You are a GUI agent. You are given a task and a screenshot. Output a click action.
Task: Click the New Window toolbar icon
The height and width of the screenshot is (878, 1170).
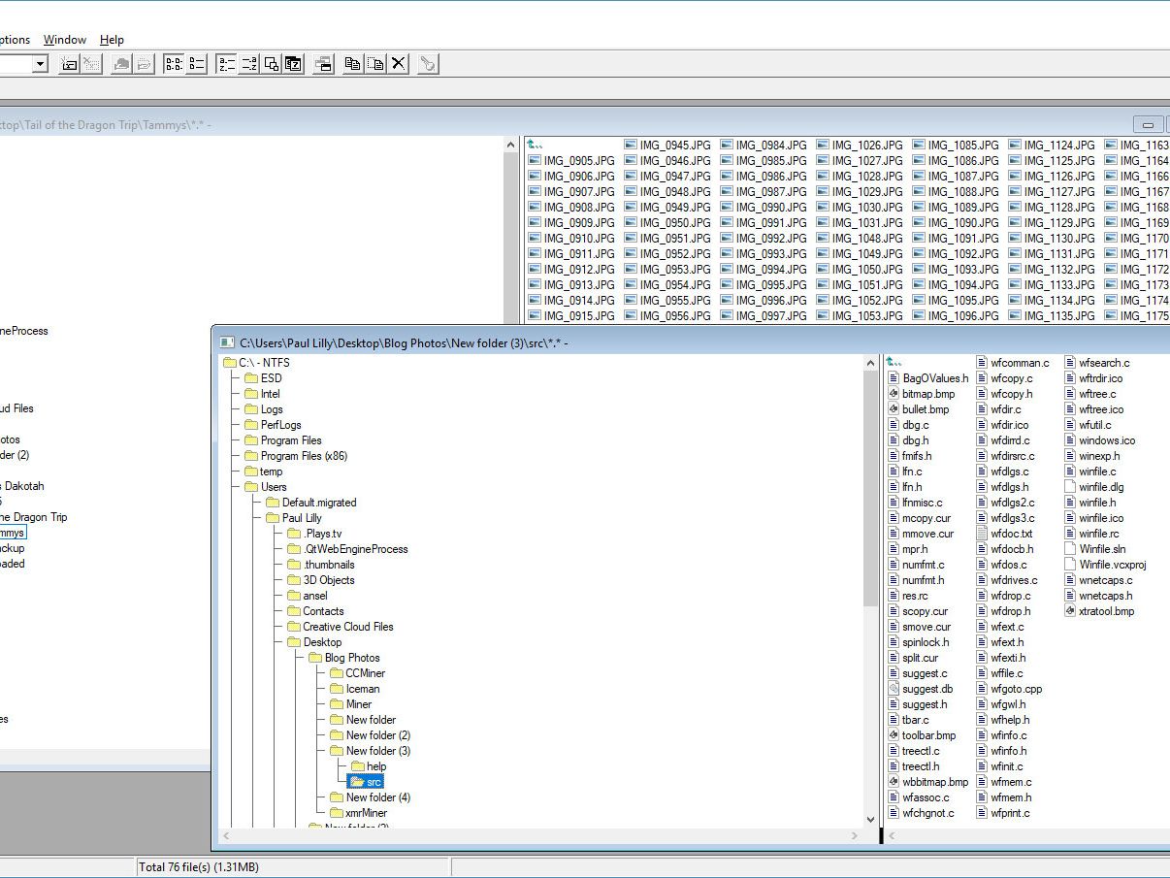tap(323, 64)
